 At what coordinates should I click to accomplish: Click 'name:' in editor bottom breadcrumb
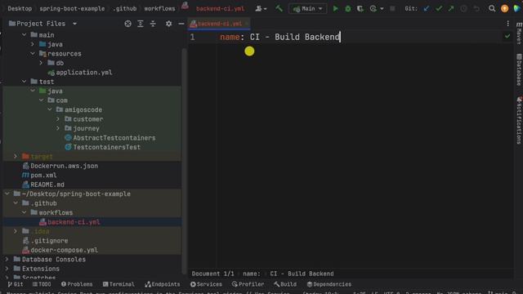(x=252, y=274)
